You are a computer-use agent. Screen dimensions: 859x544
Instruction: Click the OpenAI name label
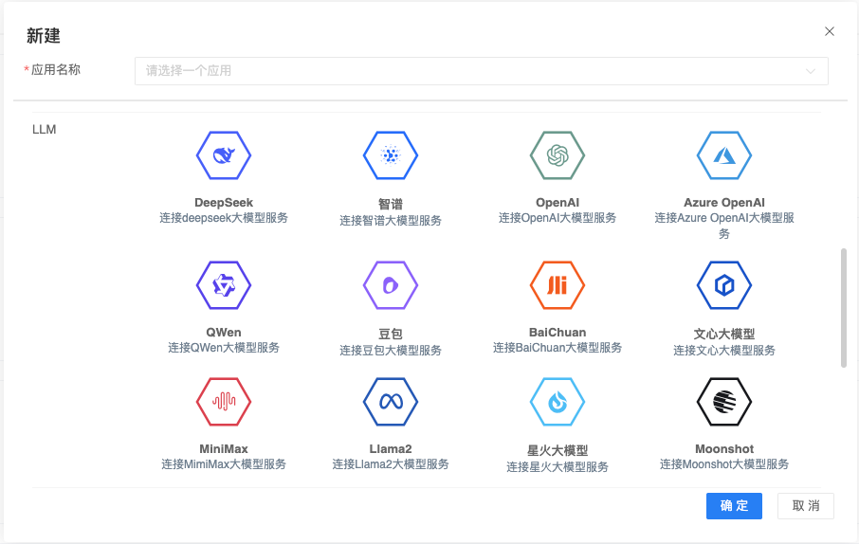tap(557, 203)
